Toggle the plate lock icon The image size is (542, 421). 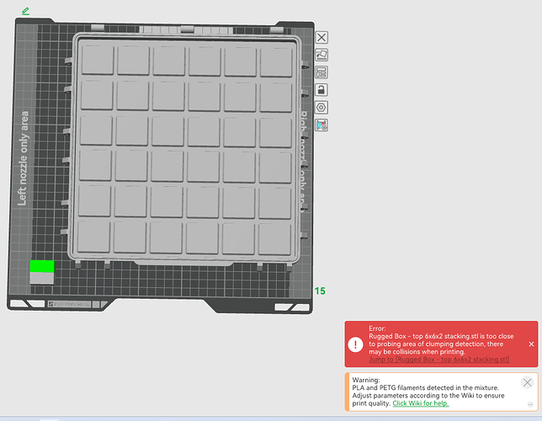[x=321, y=90]
